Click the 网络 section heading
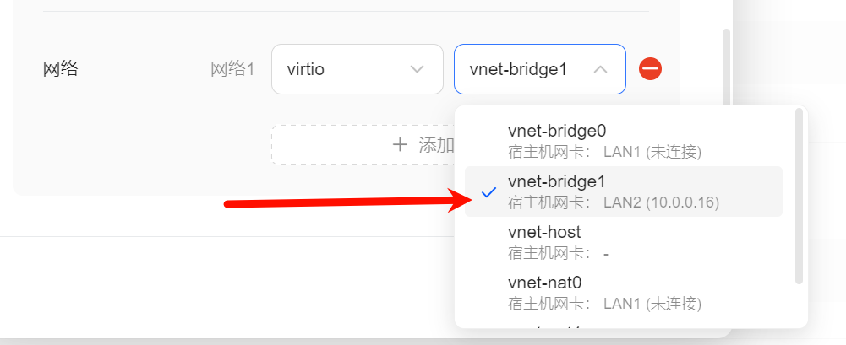This screenshot has height=345, width=846. [x=61, y=69]
